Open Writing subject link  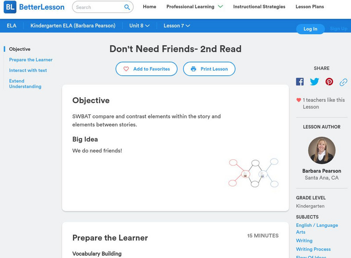tap(304, 240)
